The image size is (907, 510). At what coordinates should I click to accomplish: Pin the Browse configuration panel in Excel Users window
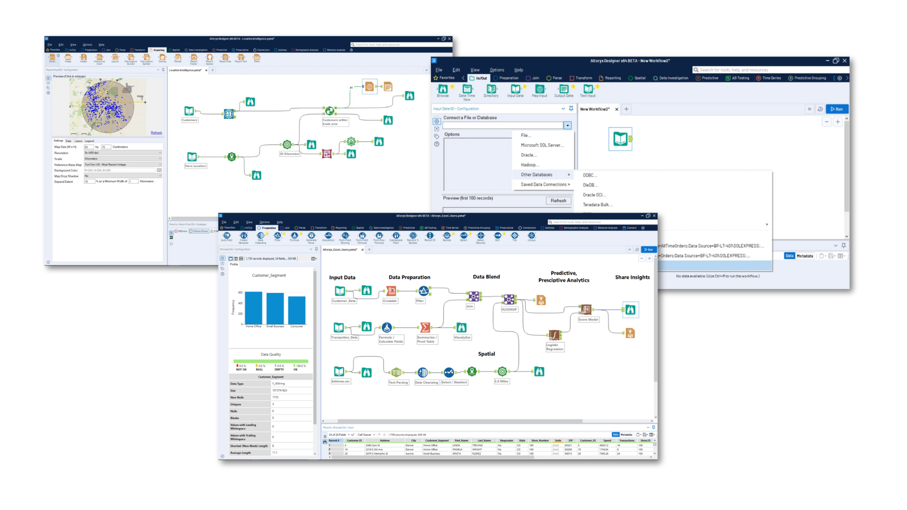tap(317, 249)
